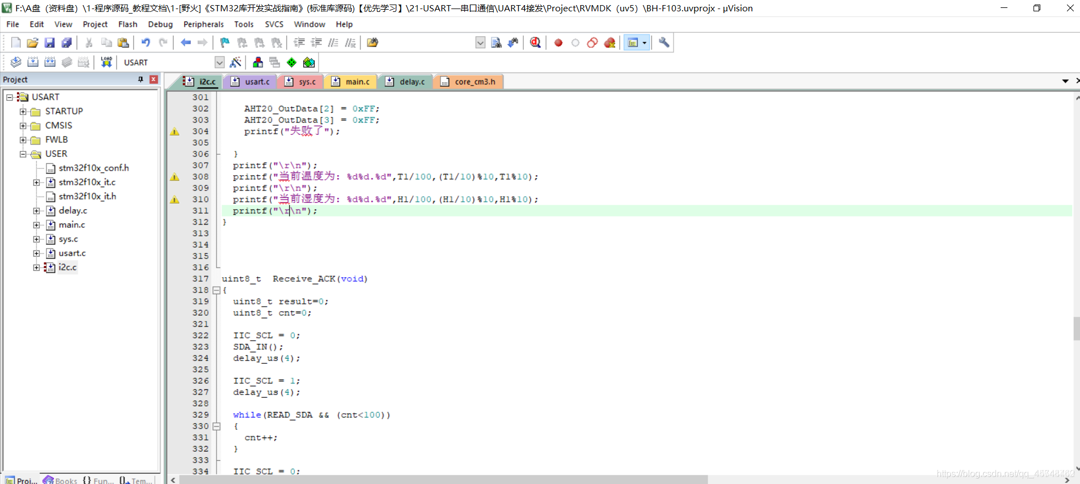Image resolution: width=1080 pixels, height=484 pixels.
Task: Open Manage Project Items with the colored blocks icon
Action: click(258, 62)
